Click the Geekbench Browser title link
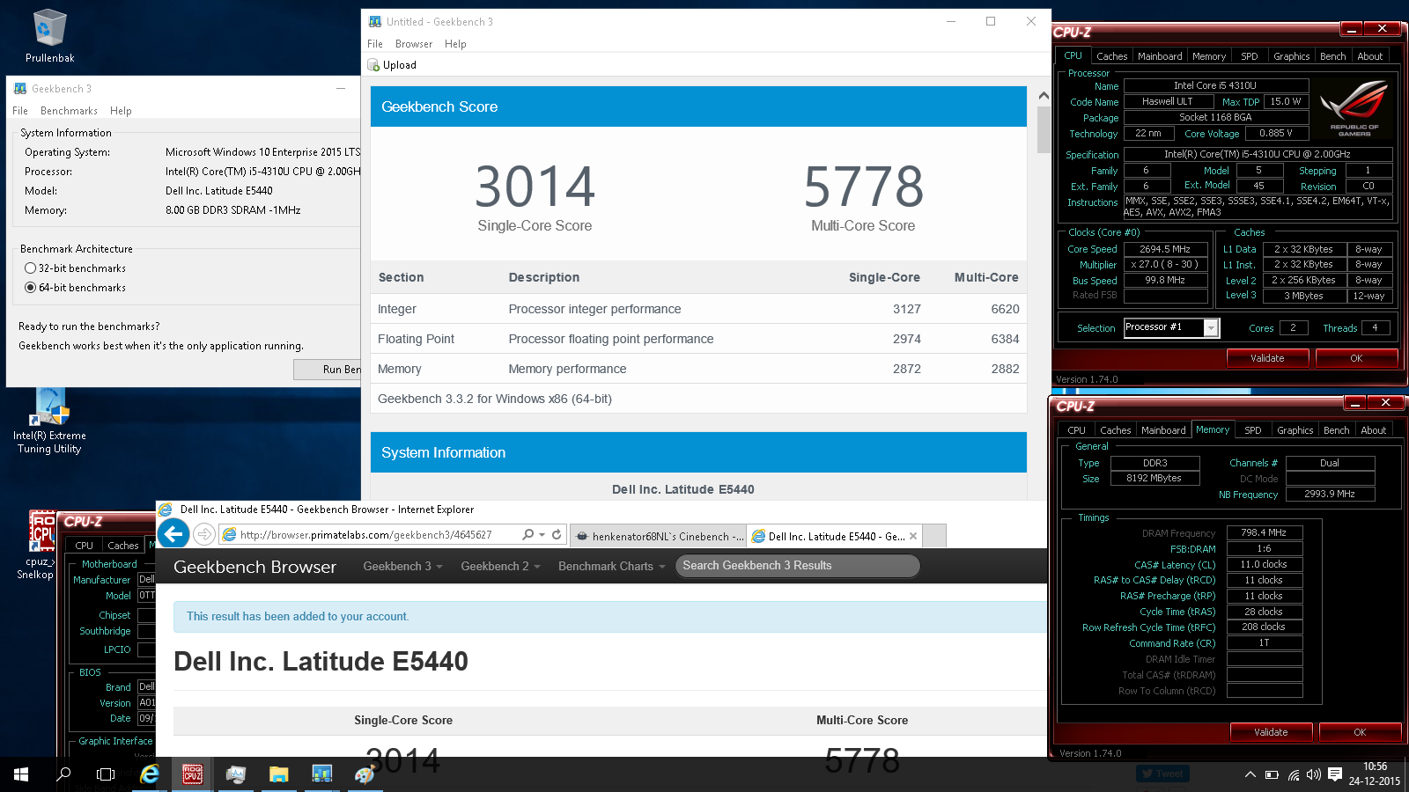 [255, 567]
